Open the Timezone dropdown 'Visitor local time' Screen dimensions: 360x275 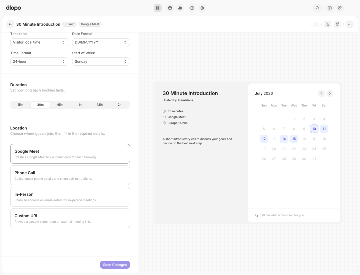pos(39,42)
